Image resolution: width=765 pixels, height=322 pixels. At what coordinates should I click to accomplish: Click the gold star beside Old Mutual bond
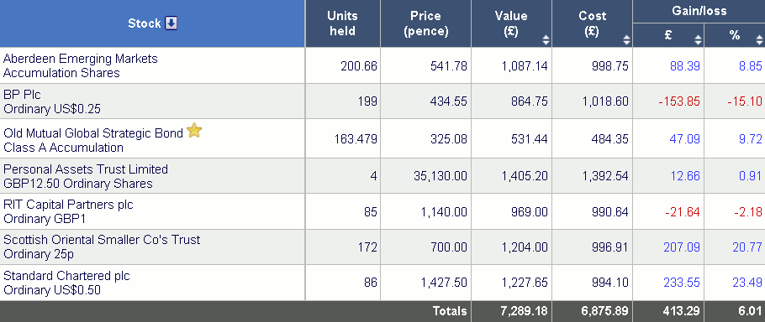(x=194, y=130)
